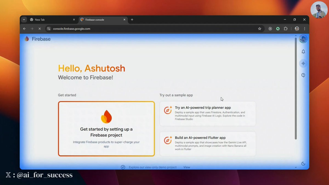Close the Firebase console tab
329x185 pixels.
[x=124, y=19]
